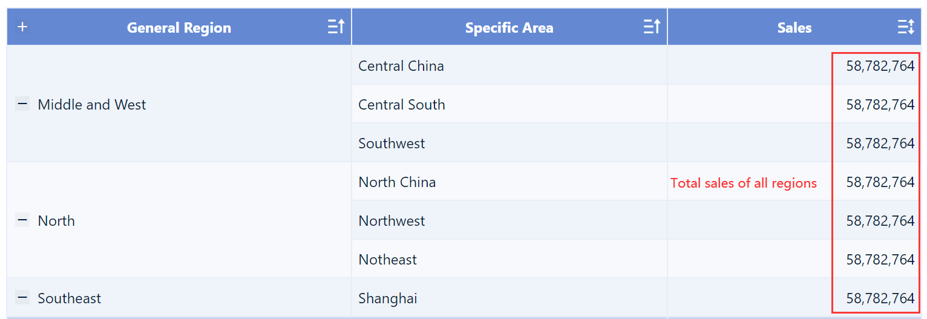The height and width of the screenshot is (319, 927).
Task: Click the Central South cell
Action: (402, 105)
